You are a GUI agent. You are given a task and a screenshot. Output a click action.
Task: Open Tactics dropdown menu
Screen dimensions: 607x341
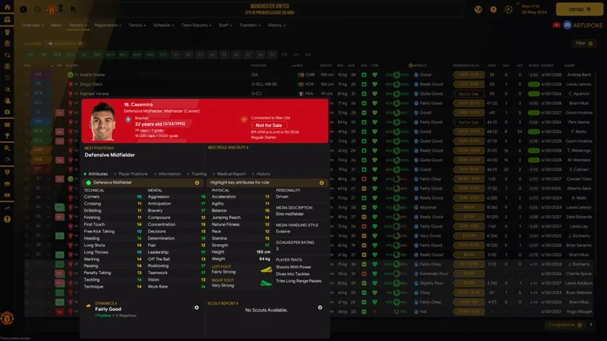[137, 25]
